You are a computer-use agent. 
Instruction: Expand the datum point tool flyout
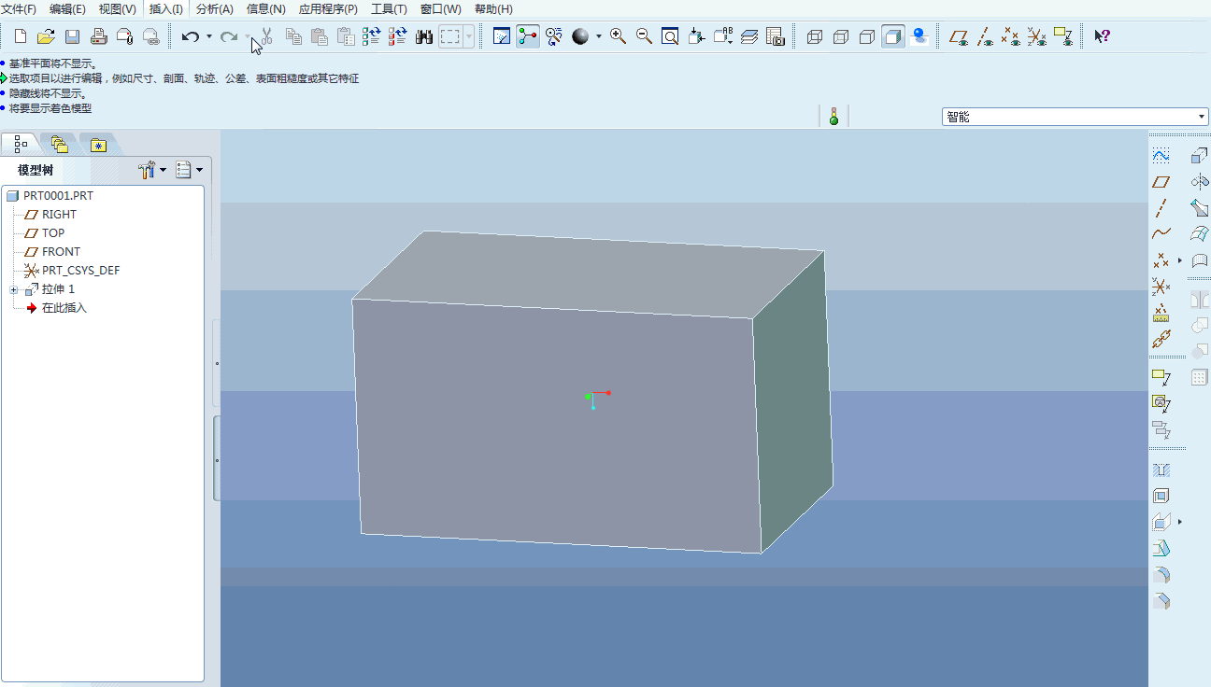[1180, 260]
